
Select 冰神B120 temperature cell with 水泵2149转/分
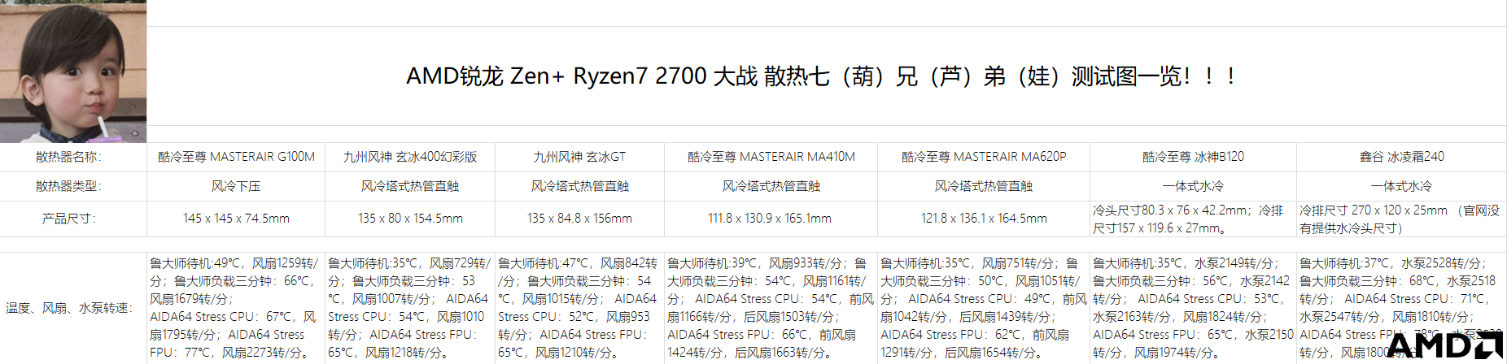pos(1193,308)
